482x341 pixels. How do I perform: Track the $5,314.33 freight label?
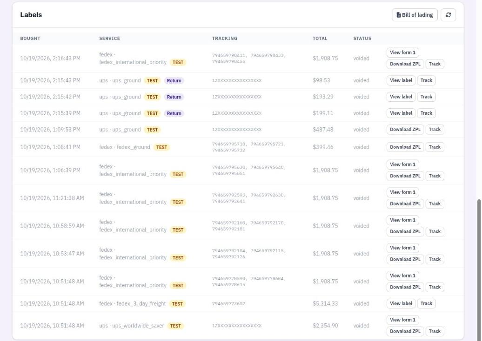[x=426, y=303]
